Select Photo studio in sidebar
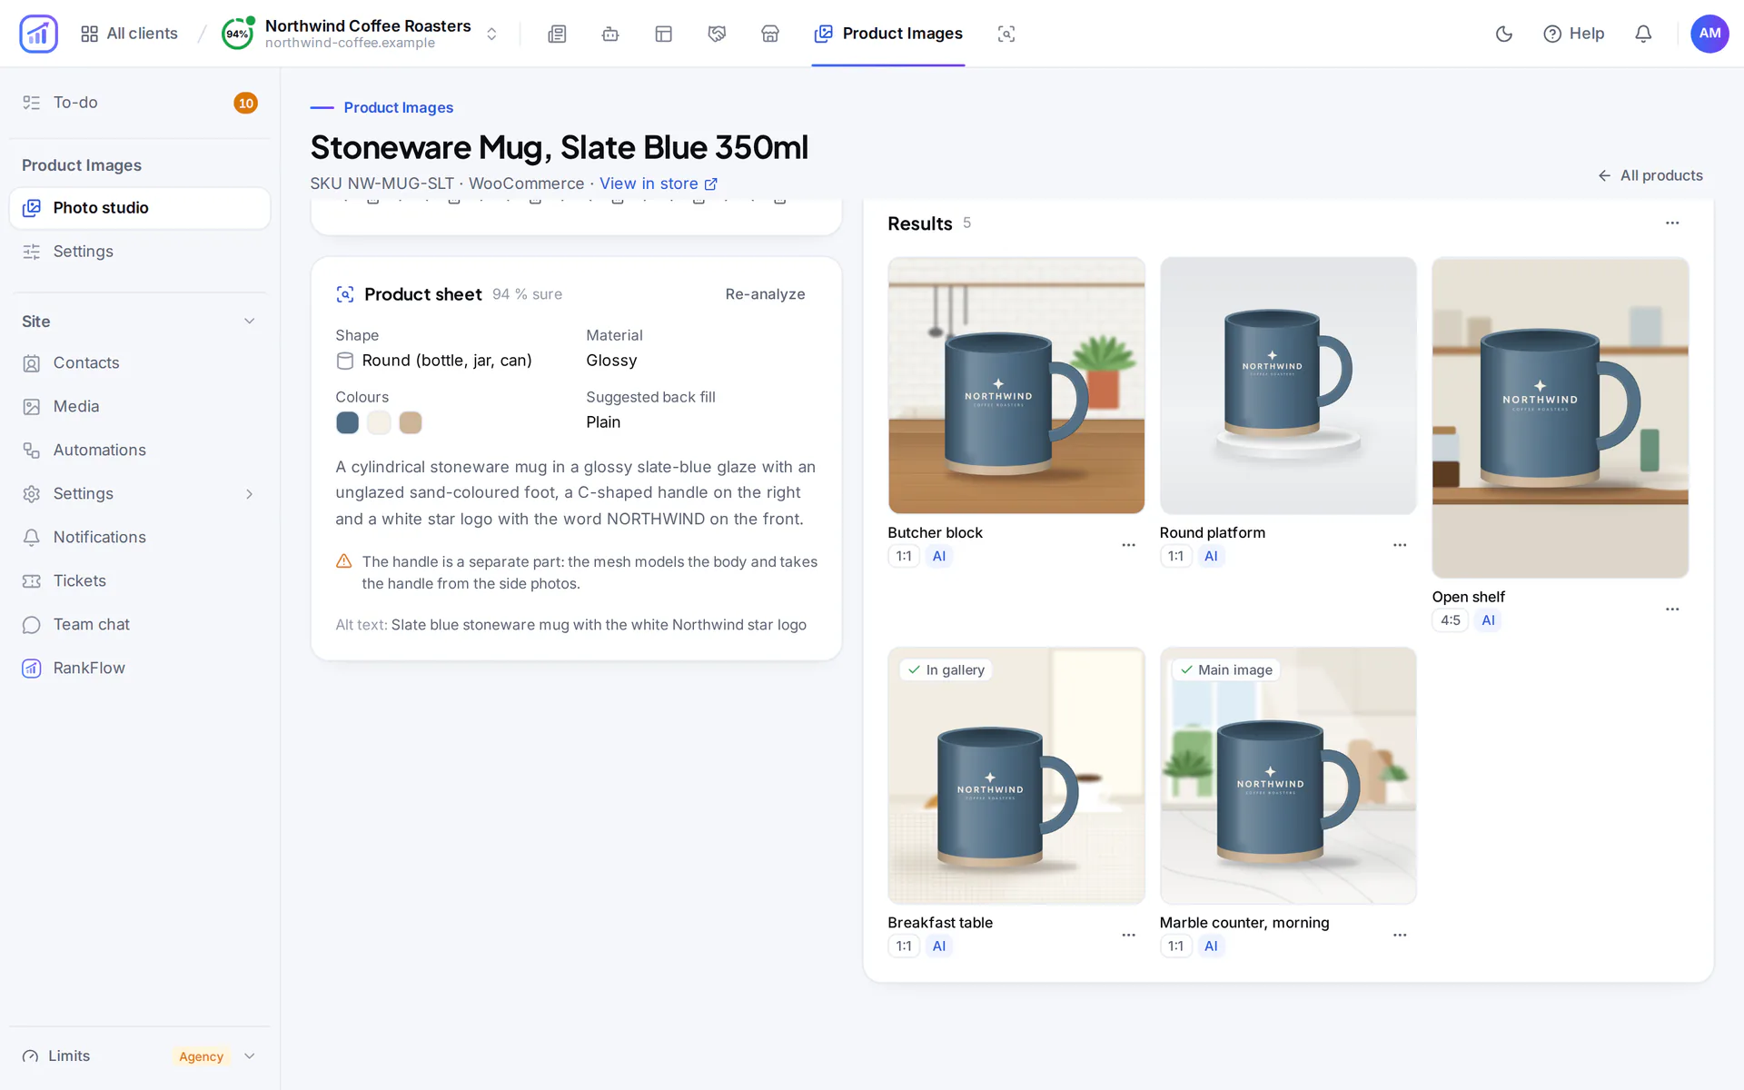Screen dimensions: 1744x1090 140,208
